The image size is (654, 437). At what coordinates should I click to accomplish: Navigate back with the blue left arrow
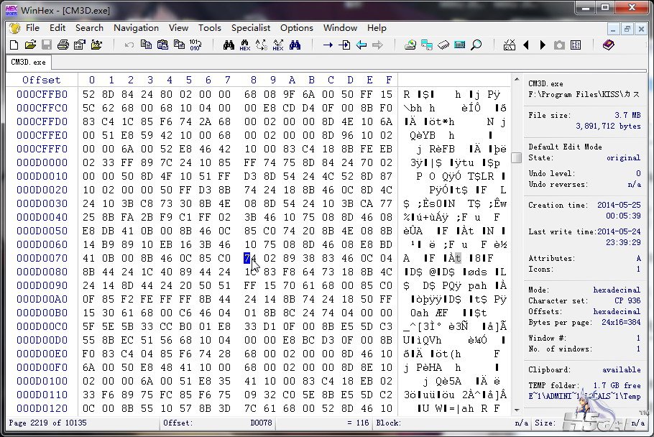(x=361, y=45)
